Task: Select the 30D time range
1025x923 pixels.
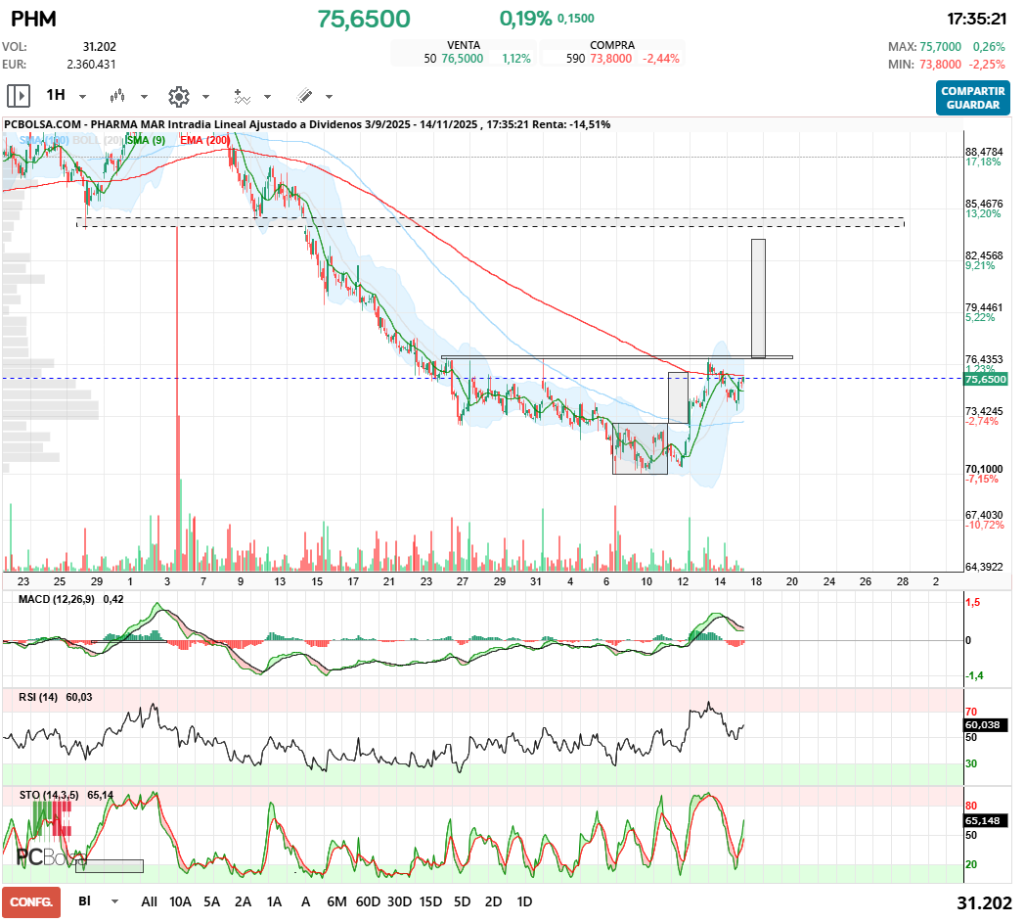Action: click(x=399, y=901)
